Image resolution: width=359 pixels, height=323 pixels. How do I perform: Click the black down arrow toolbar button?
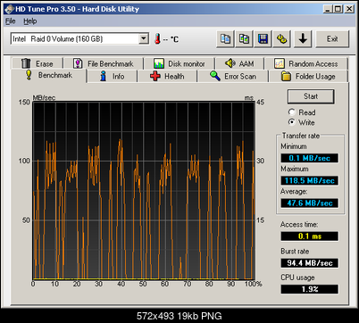point(303,39)
